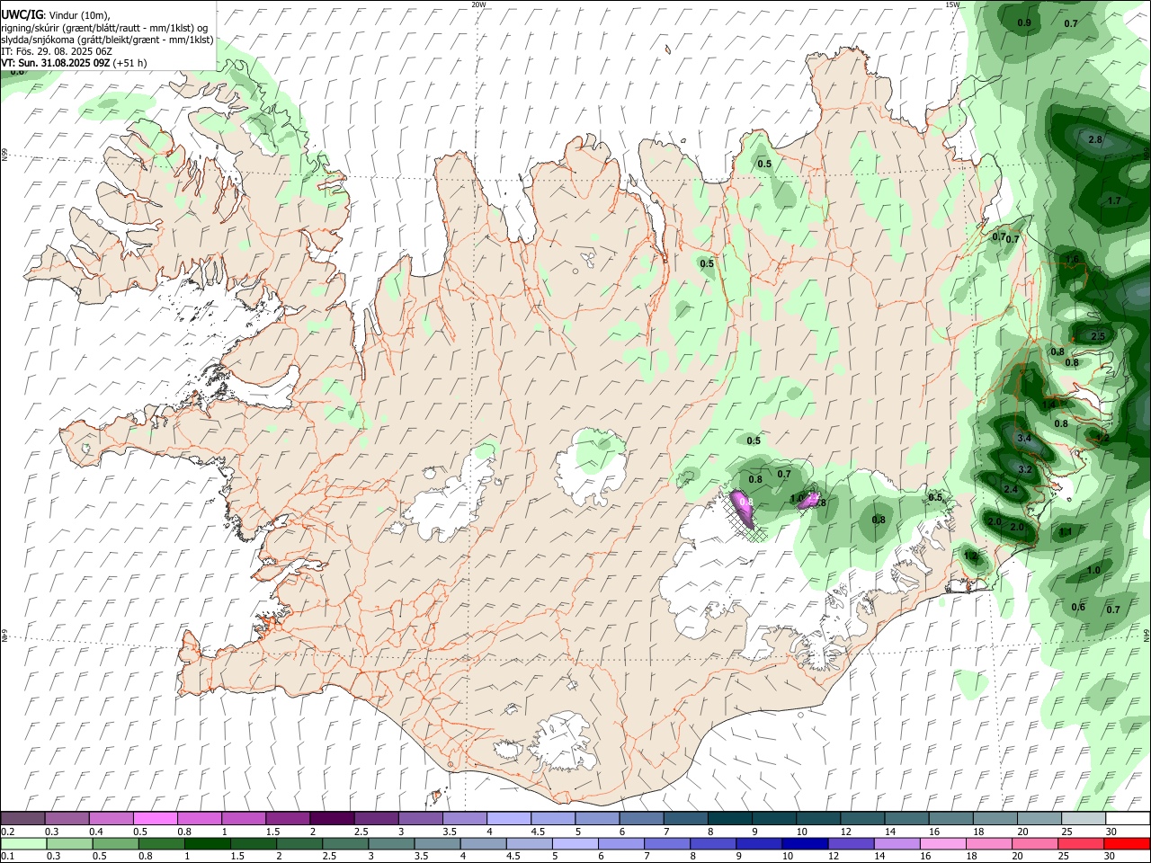Click the 3.4 precipitation value
This screenshot has height=863, width=1151.
(1024, 438)
